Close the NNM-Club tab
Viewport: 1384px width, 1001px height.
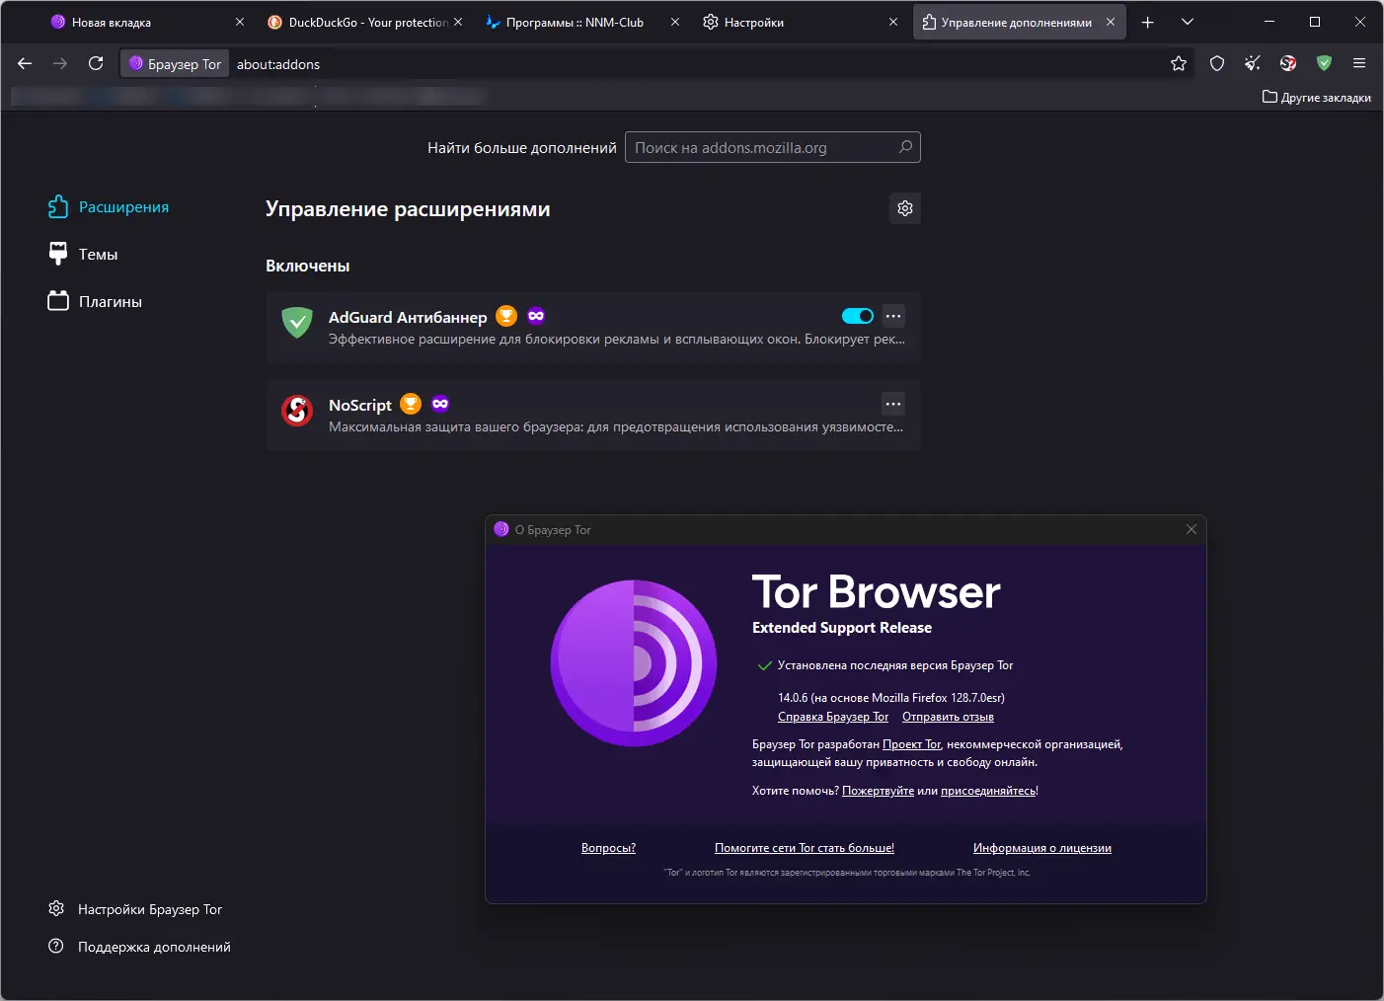675,22
